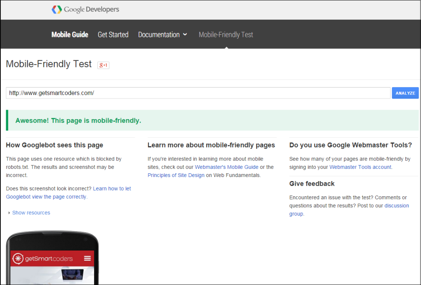Click 'Do you use Google Webmaster Tools?' heading

click(351, 145)
